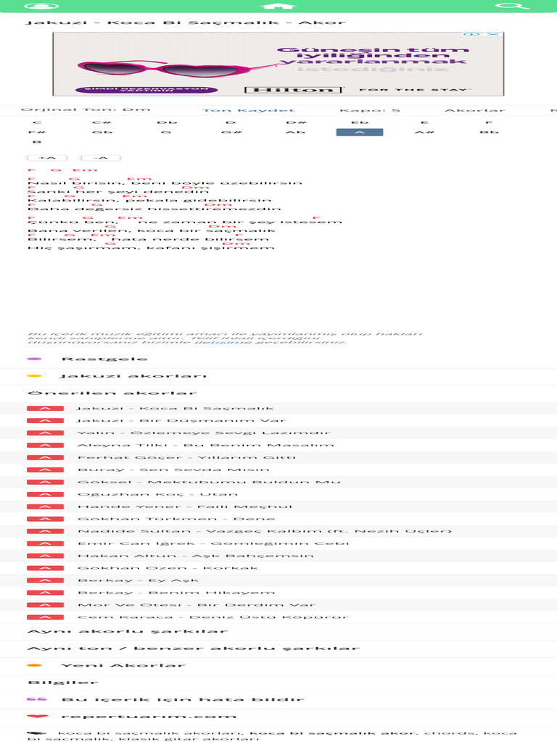Click purple dot beside Rastgele
This screenshot has height=742, width=557.
coord(35,359)
